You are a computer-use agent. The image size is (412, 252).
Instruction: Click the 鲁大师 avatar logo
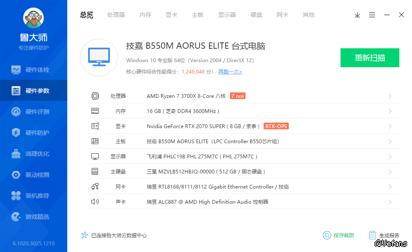33,18
